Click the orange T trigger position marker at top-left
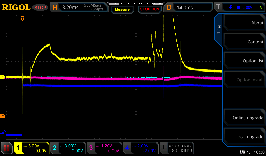Screen dimensions: 266x156 [x=23, y=18]
